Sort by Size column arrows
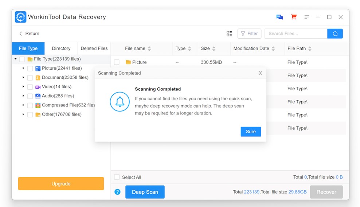This screenshot has height=207, width=360. (214, 48)
